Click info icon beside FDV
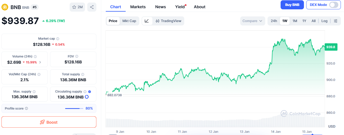The width and height of the screenshot is (344, 135). click(x=77, y=57)
